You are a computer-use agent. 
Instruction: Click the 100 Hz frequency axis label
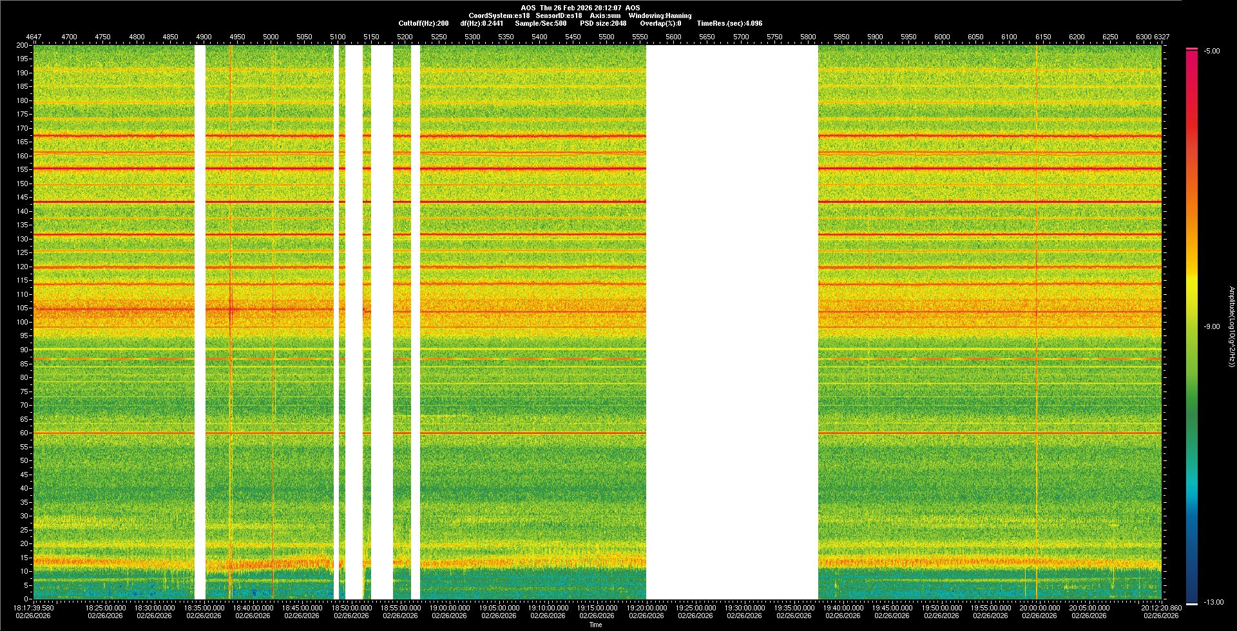(22, 322)
